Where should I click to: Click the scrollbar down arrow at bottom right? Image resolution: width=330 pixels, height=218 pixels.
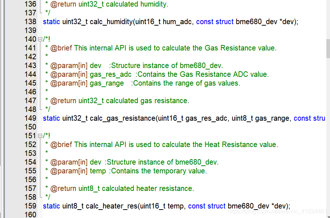(327, 215)
